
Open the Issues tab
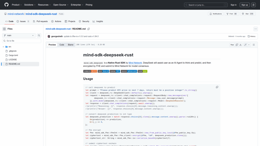[x=23, y=21]
